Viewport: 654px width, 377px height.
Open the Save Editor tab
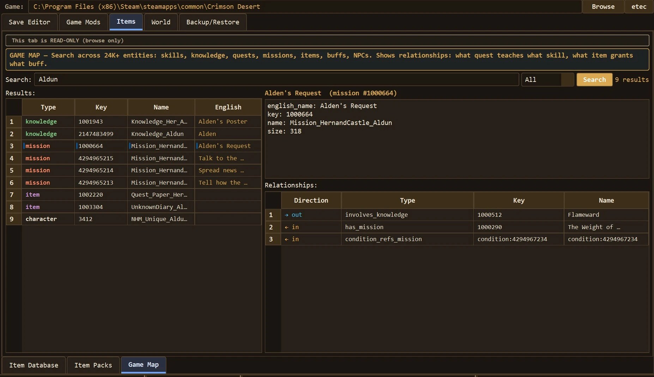click(30, 22)
